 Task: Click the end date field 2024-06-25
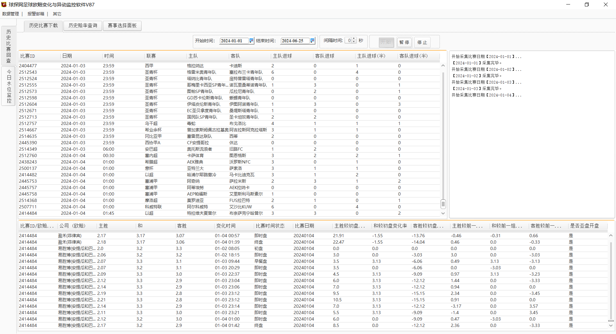point(295,41)
